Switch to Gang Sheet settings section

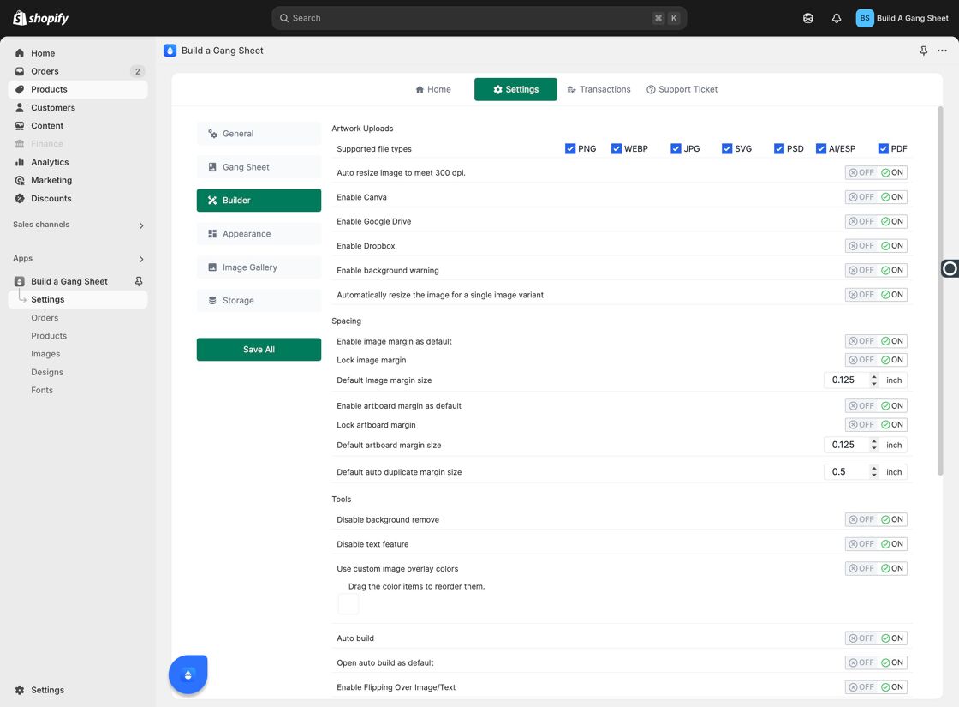coord(259,167)
